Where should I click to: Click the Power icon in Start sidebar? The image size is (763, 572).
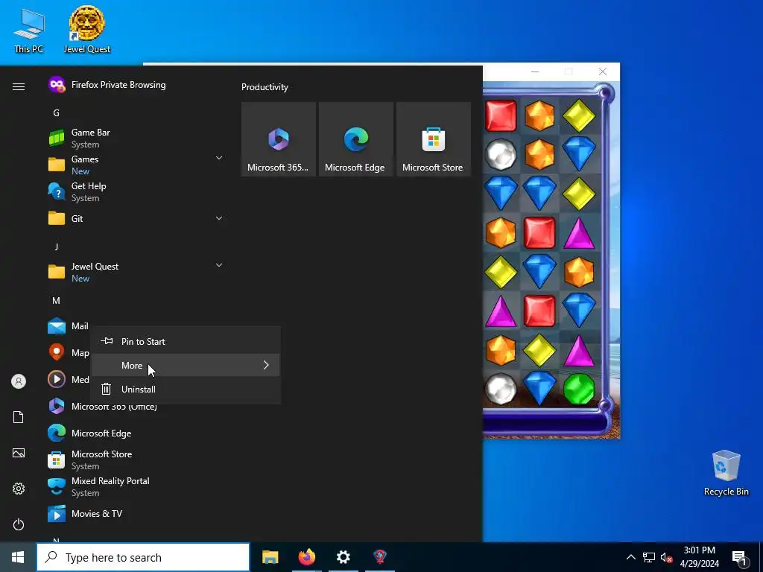pyautogui.click(x=19, y=524)
